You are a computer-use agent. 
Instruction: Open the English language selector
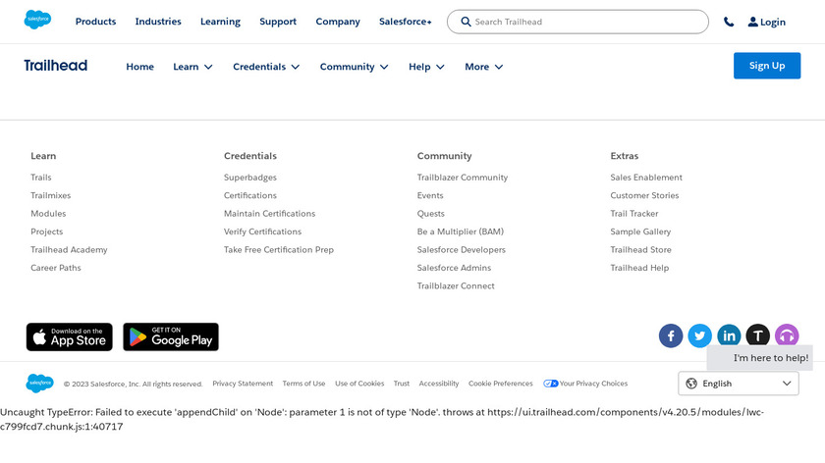coord(739,384)
